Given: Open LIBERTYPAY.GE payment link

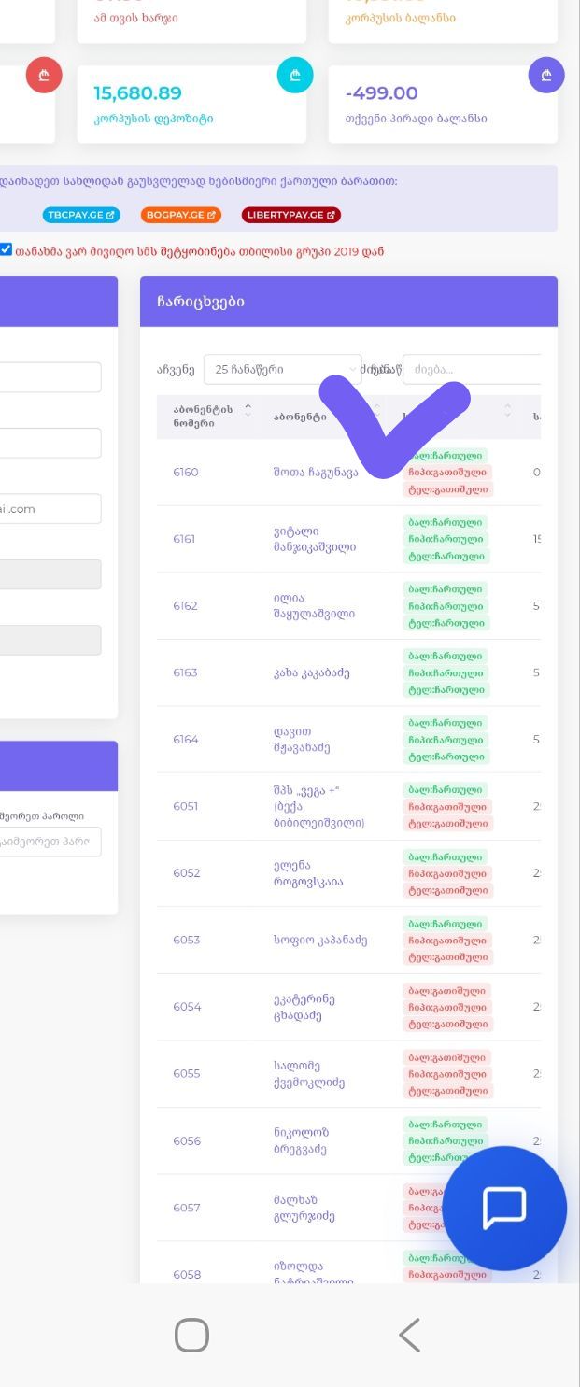Looking at the screenshot, I should [291, 215].
